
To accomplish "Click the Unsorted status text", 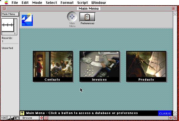I will (x=7, y=48).
